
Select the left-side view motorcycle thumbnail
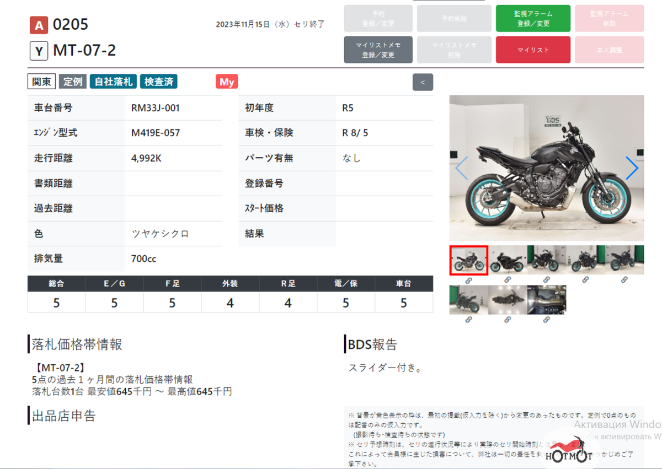click(x=508, y=260)
